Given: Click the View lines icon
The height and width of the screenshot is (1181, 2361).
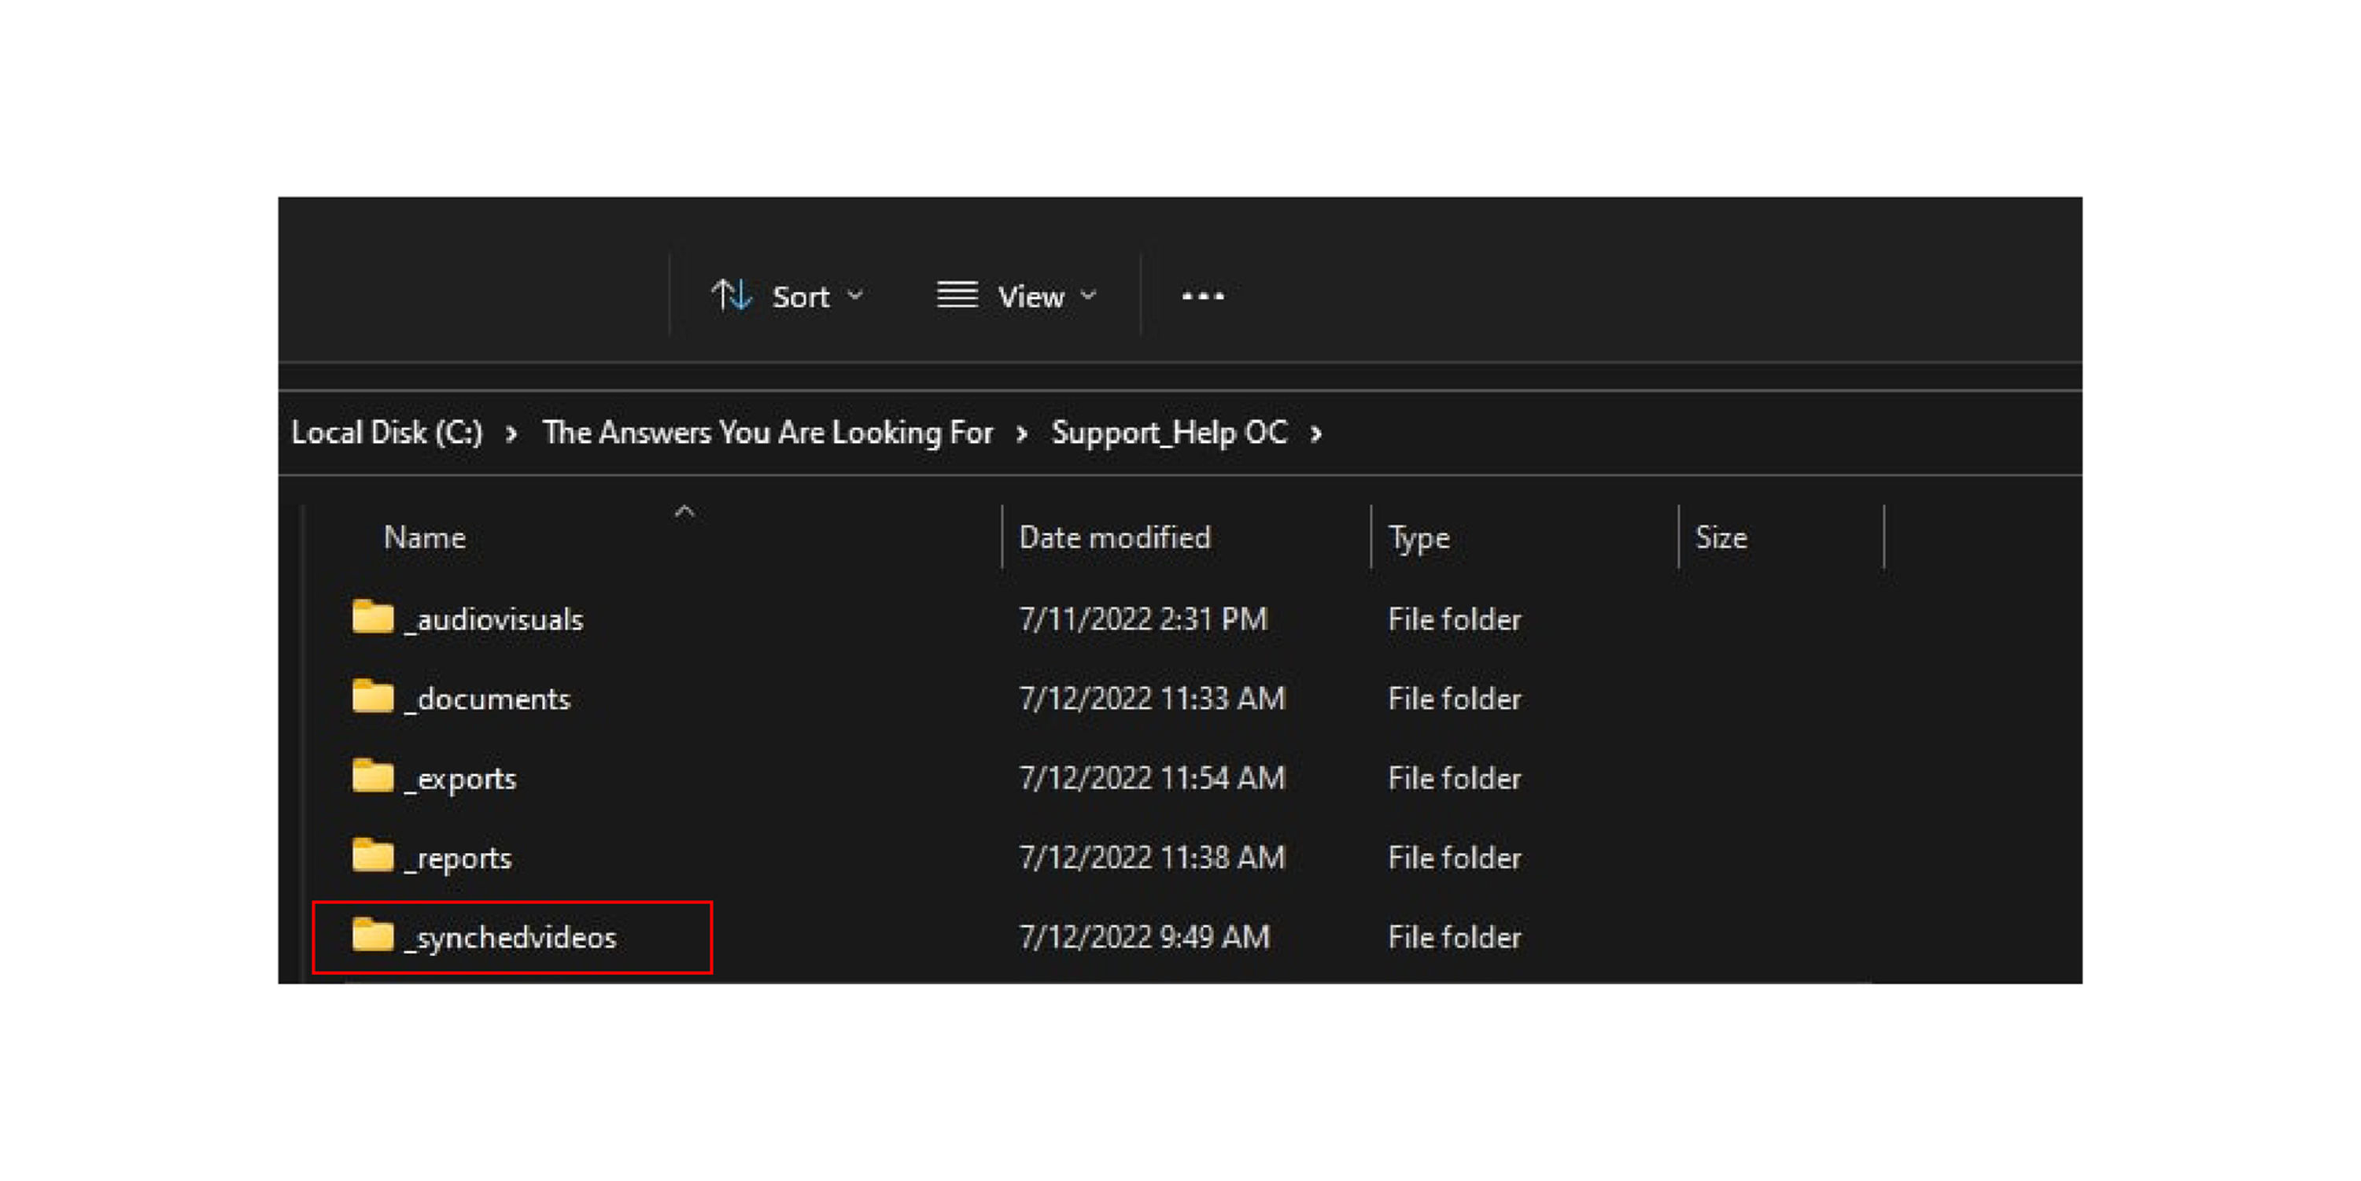Looking at the screenshot, I should [957, 295].
